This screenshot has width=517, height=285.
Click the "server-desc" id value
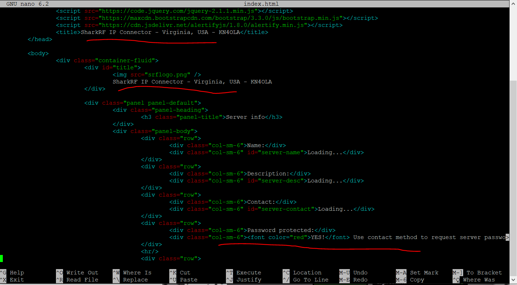point(281,181)
